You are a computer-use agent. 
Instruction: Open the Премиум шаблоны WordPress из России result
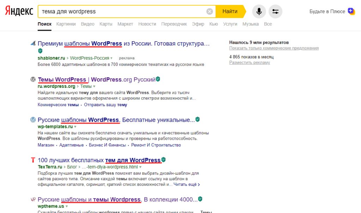[x=124, y=43]
